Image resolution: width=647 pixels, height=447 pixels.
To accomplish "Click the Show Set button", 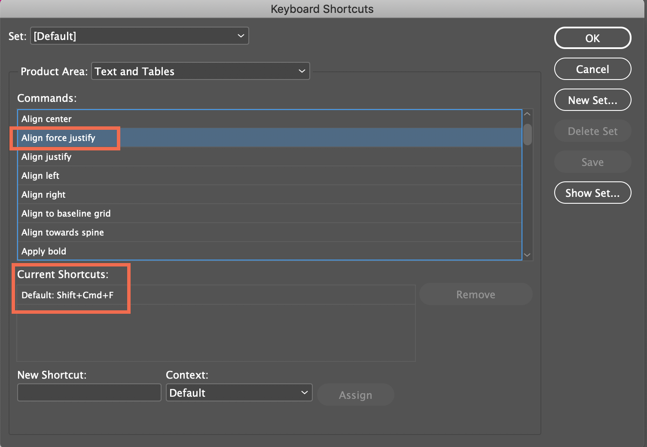I will click(592, 193).
